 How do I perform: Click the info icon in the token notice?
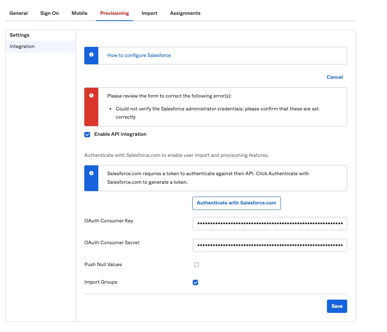pos(91,173)
